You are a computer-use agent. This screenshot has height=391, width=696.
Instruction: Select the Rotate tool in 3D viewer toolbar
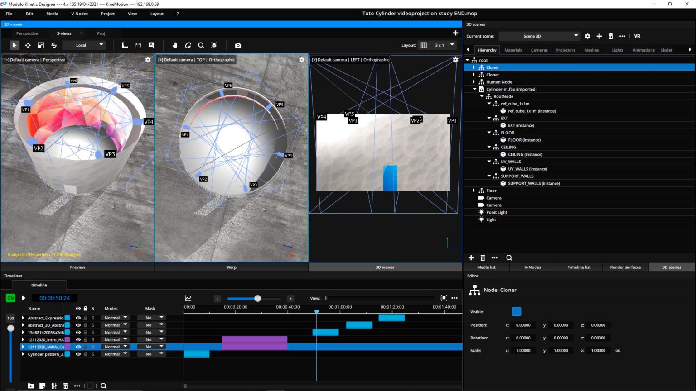54,45
